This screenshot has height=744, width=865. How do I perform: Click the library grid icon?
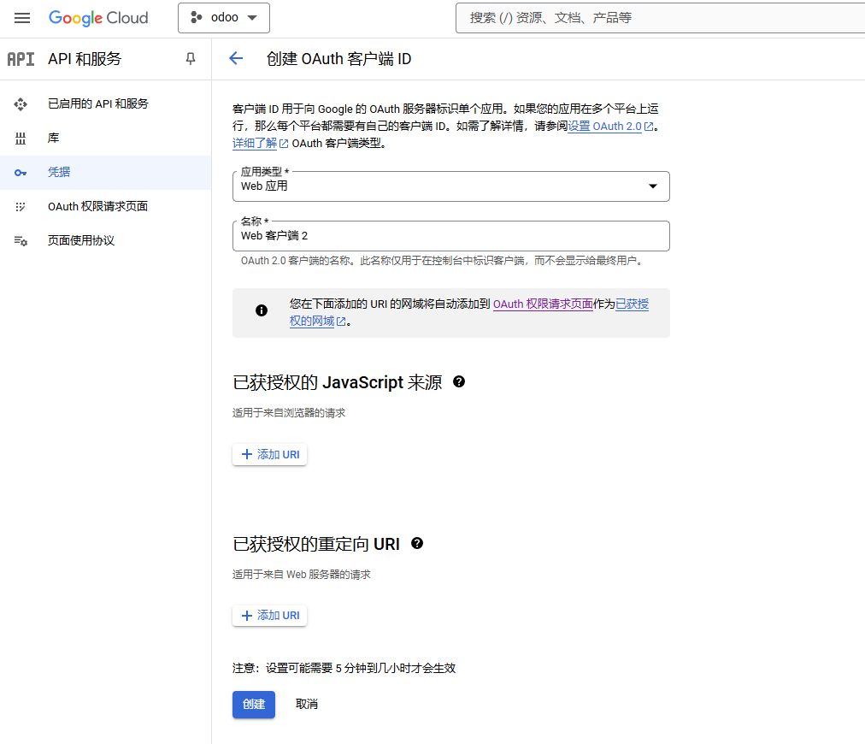click(21, 138)
